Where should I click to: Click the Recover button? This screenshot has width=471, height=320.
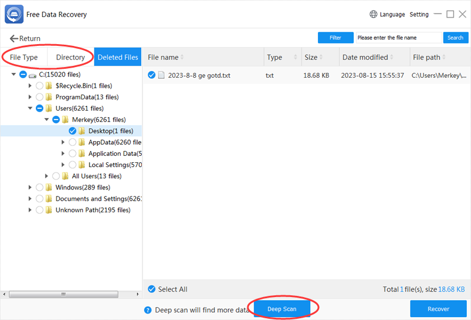coord(437,309)
